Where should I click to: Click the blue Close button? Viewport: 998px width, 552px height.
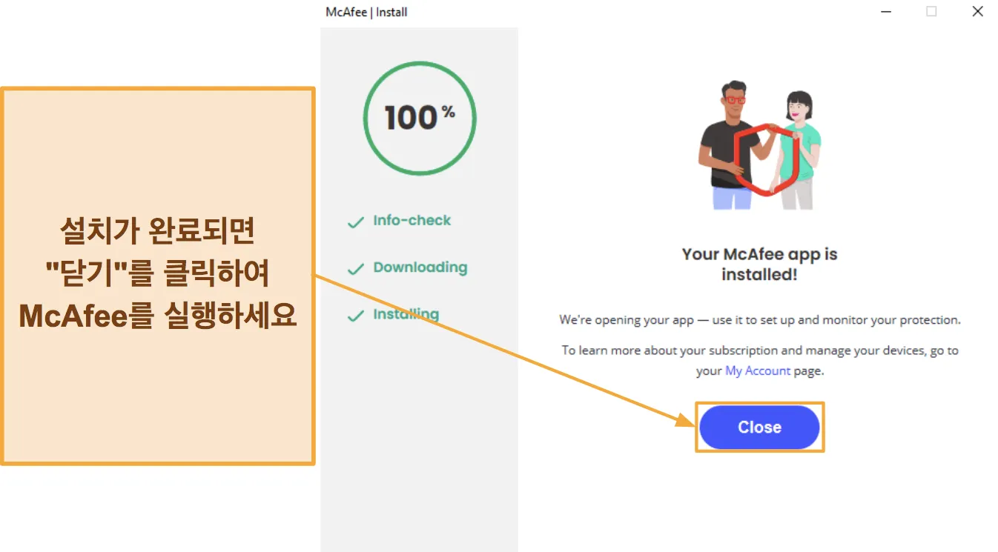(x=759, y=427)
